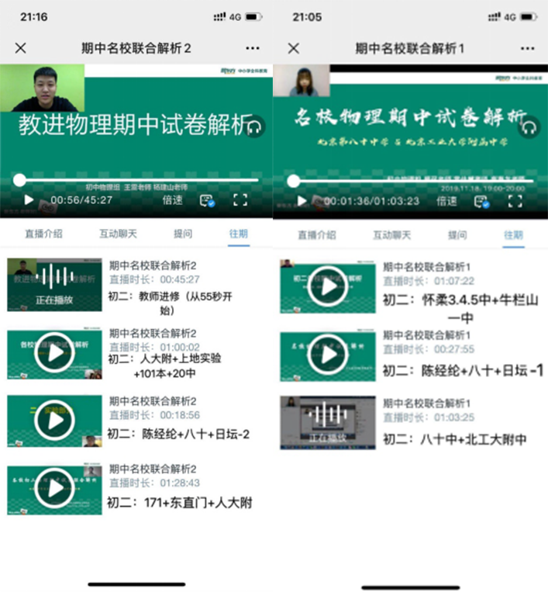Screen dimensions: 548x596
Task: Close the 期中名校联合解析2 page with X
Action: click(x=21, y=48)
